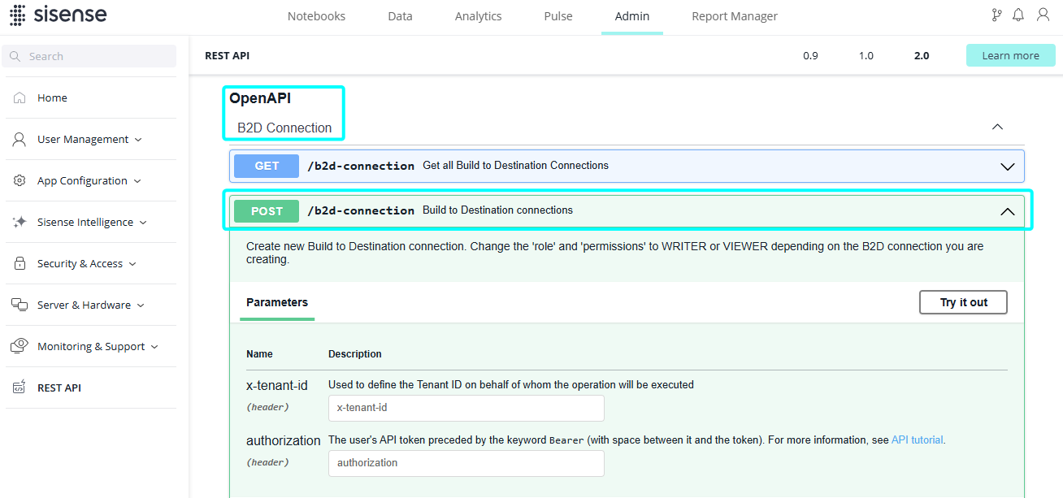The width and height of the screenshot is (1063, 498).
Task: Collapse the POST /b2d-connection endpoint
Action: pos(1007,211)
